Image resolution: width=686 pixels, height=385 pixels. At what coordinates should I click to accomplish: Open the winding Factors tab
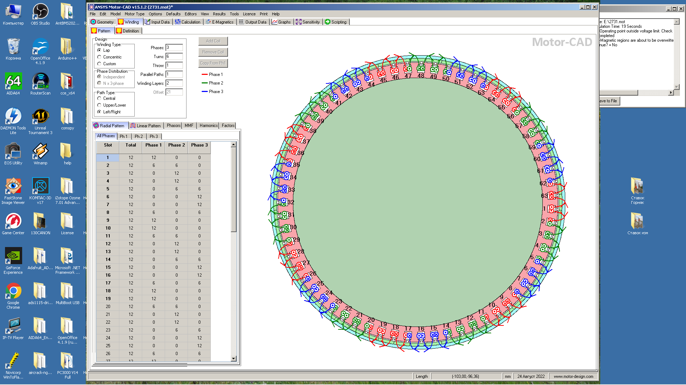click(x=228, y=125)
